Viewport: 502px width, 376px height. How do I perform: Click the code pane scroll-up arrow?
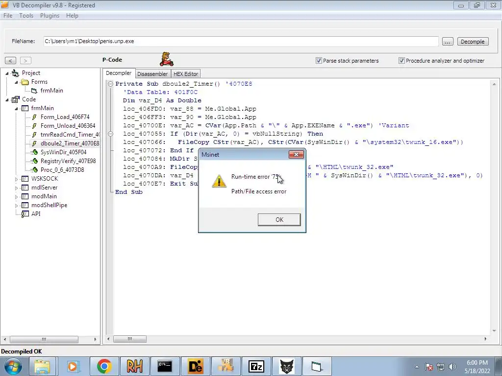[494, 84]
